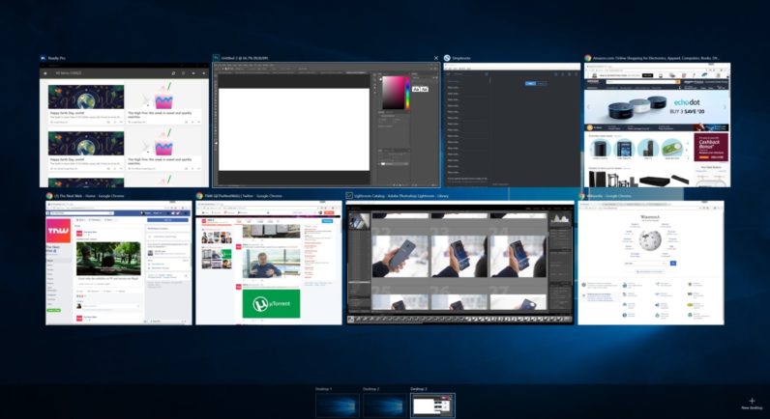770x419 pixels.
Task: Open the green uTorrent image on Twitter
Action: point(271,303)
